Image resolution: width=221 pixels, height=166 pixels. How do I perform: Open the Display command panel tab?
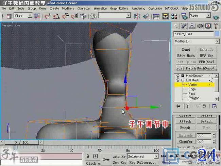pos(208,26)
